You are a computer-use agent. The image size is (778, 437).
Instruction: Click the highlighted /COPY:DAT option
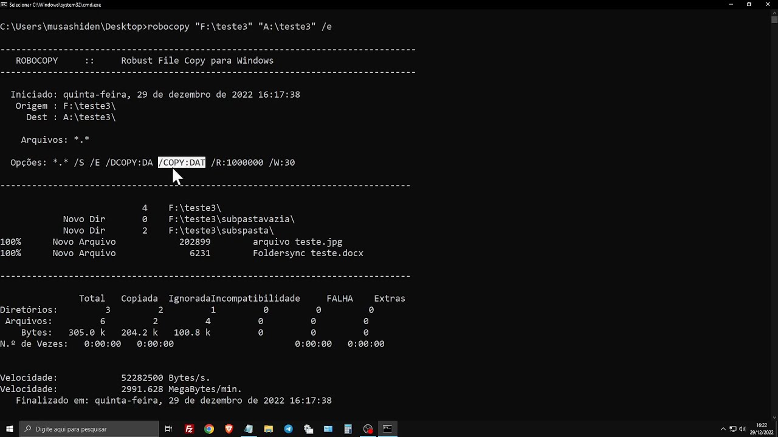pos(182,162)
